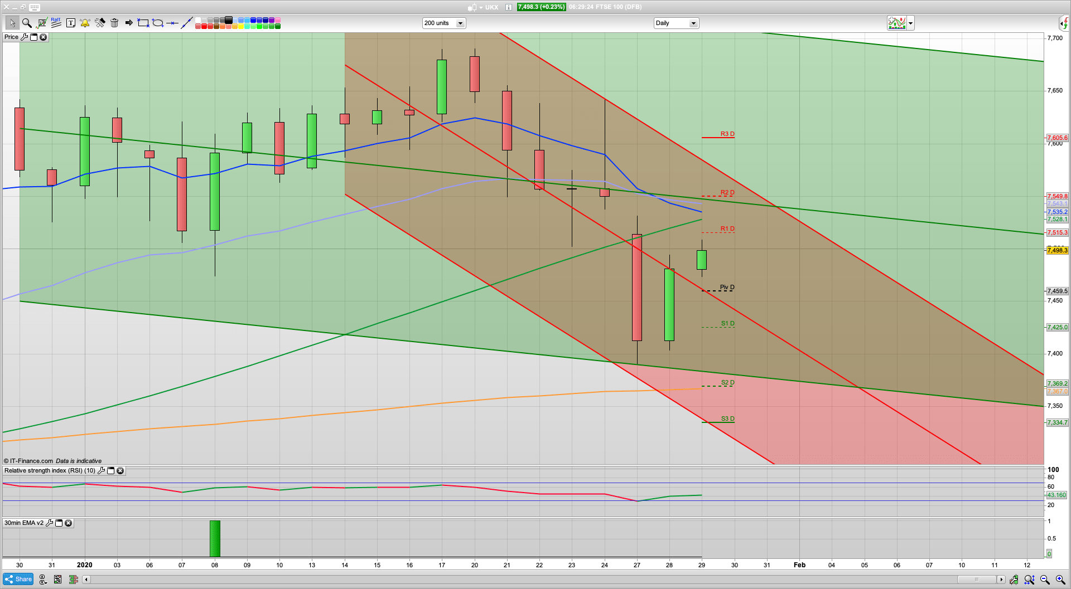Open the order list icon in bottom bar
The image size is (1071, 589).
pyautogui.click(x=57, y=580)
